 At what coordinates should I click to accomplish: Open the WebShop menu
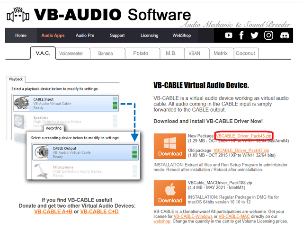182,35
